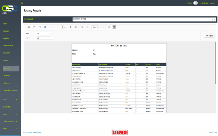Click the View Report button
Viewport: 218px width, 136px height.
209,36
